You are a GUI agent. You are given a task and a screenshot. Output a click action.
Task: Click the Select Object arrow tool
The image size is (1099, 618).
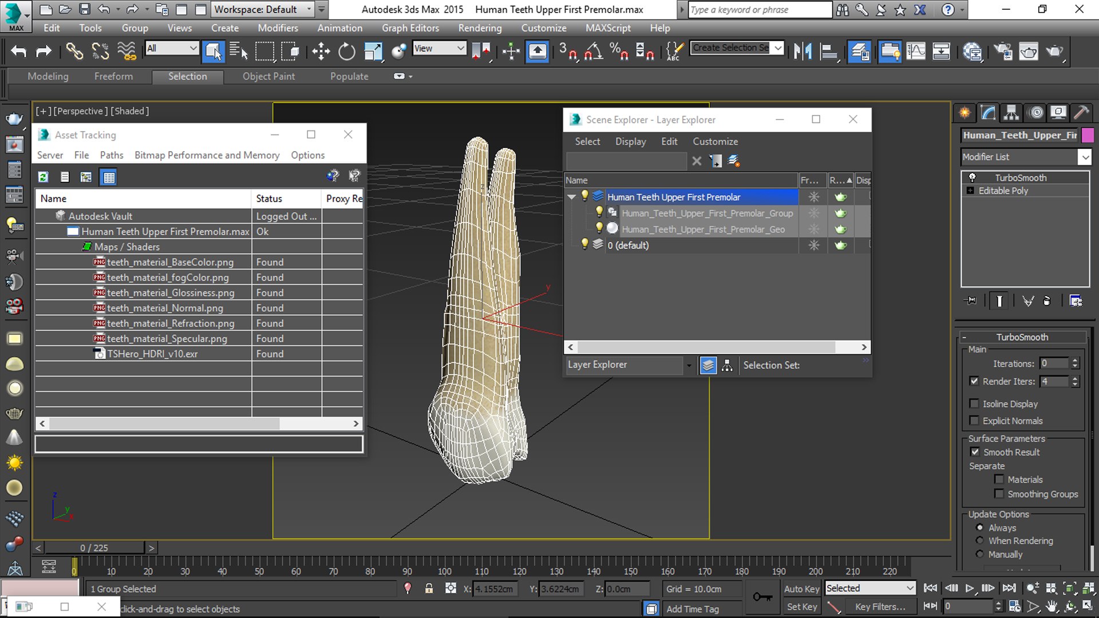(213, 51)
